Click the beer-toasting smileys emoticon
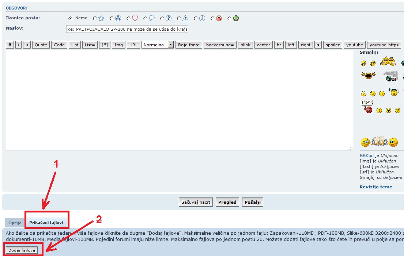404x257 pixels. click(x=379, y=142)
